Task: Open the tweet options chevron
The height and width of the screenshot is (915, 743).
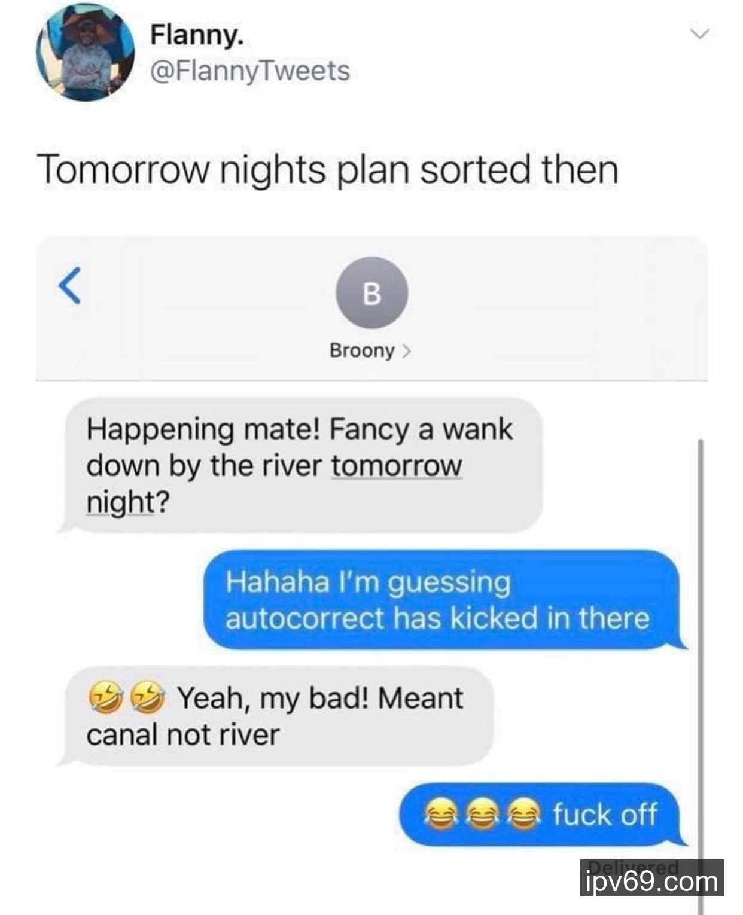Action: [x=699, y=33]
